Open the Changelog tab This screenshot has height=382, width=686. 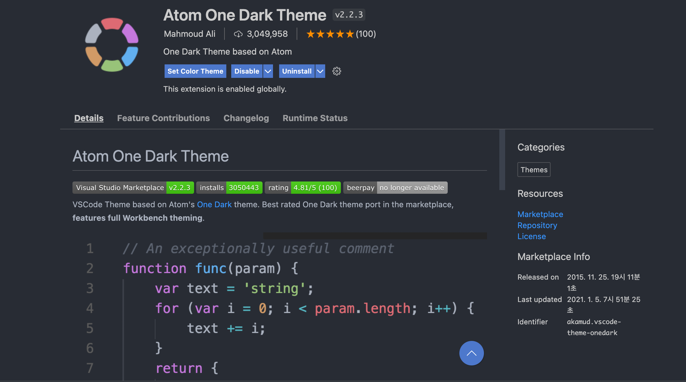coord(246,118)
